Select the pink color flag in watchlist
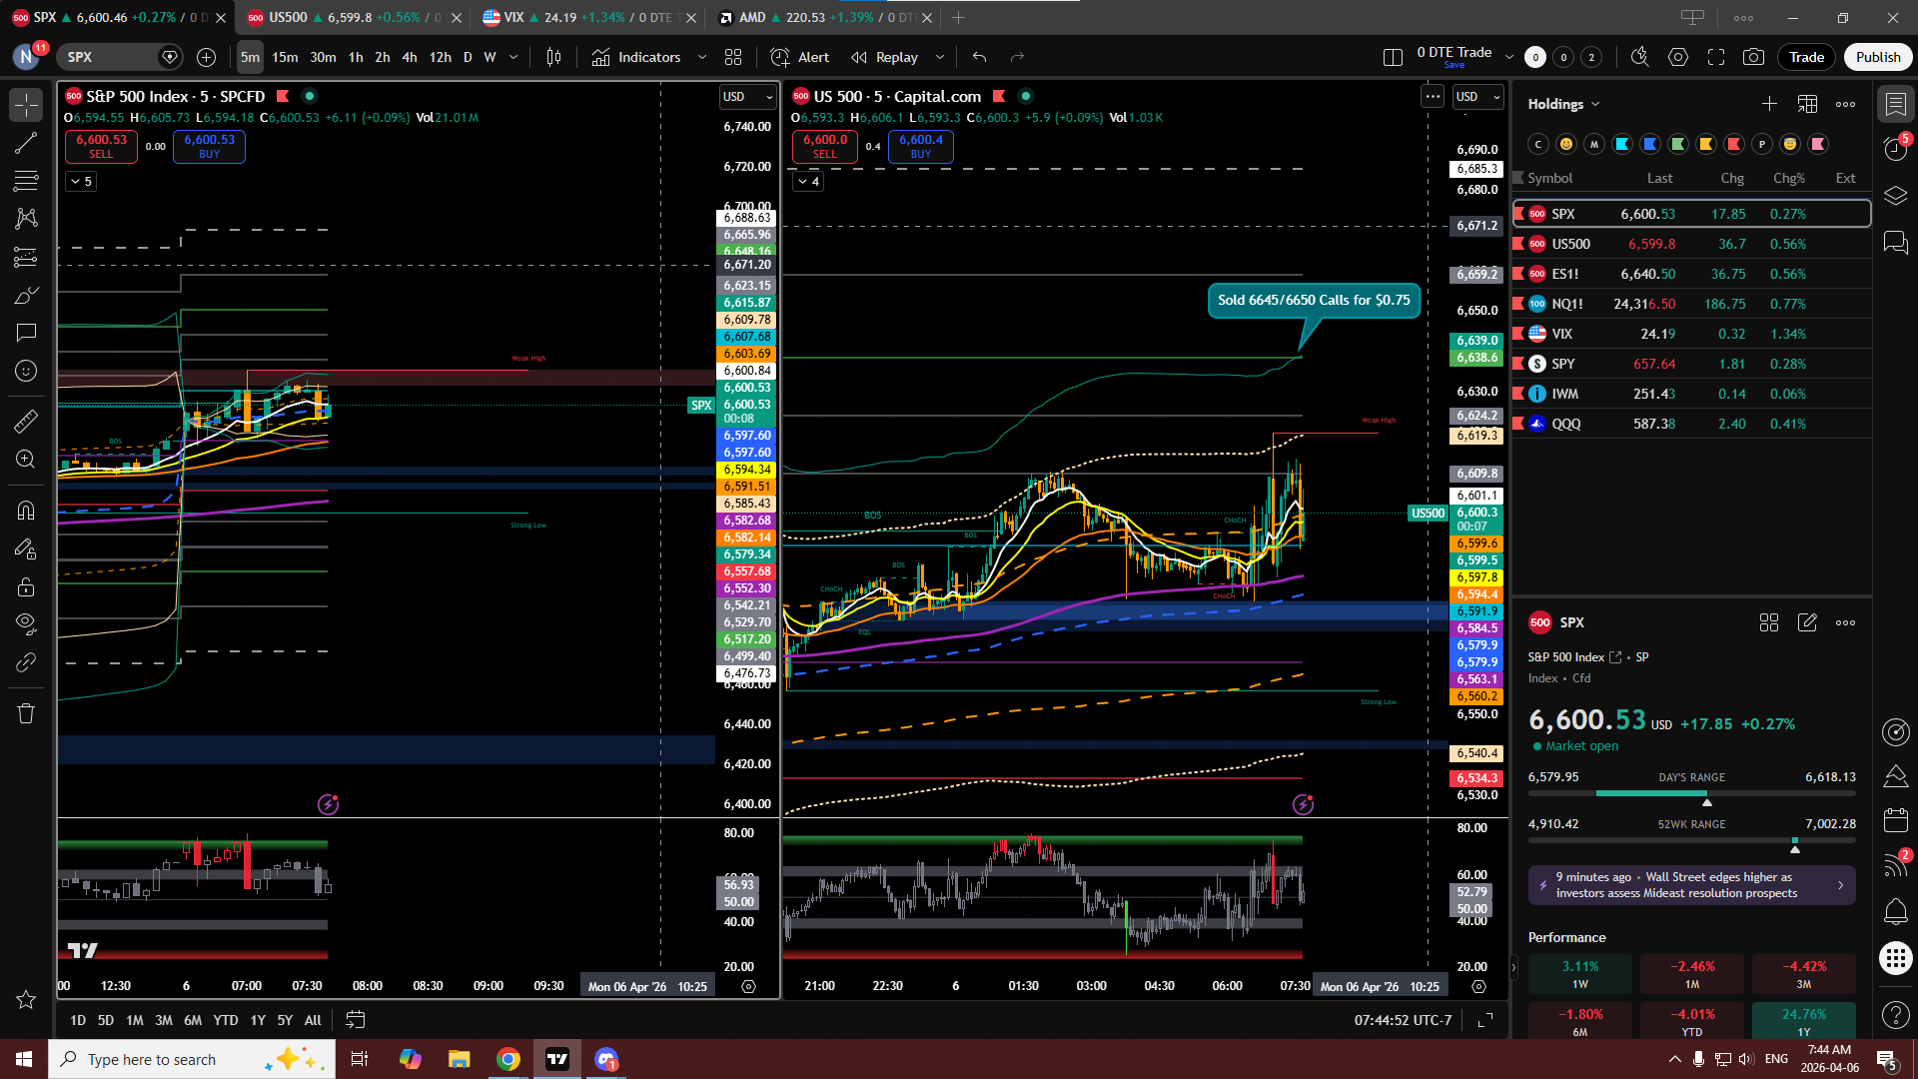 pos(1818,144)
